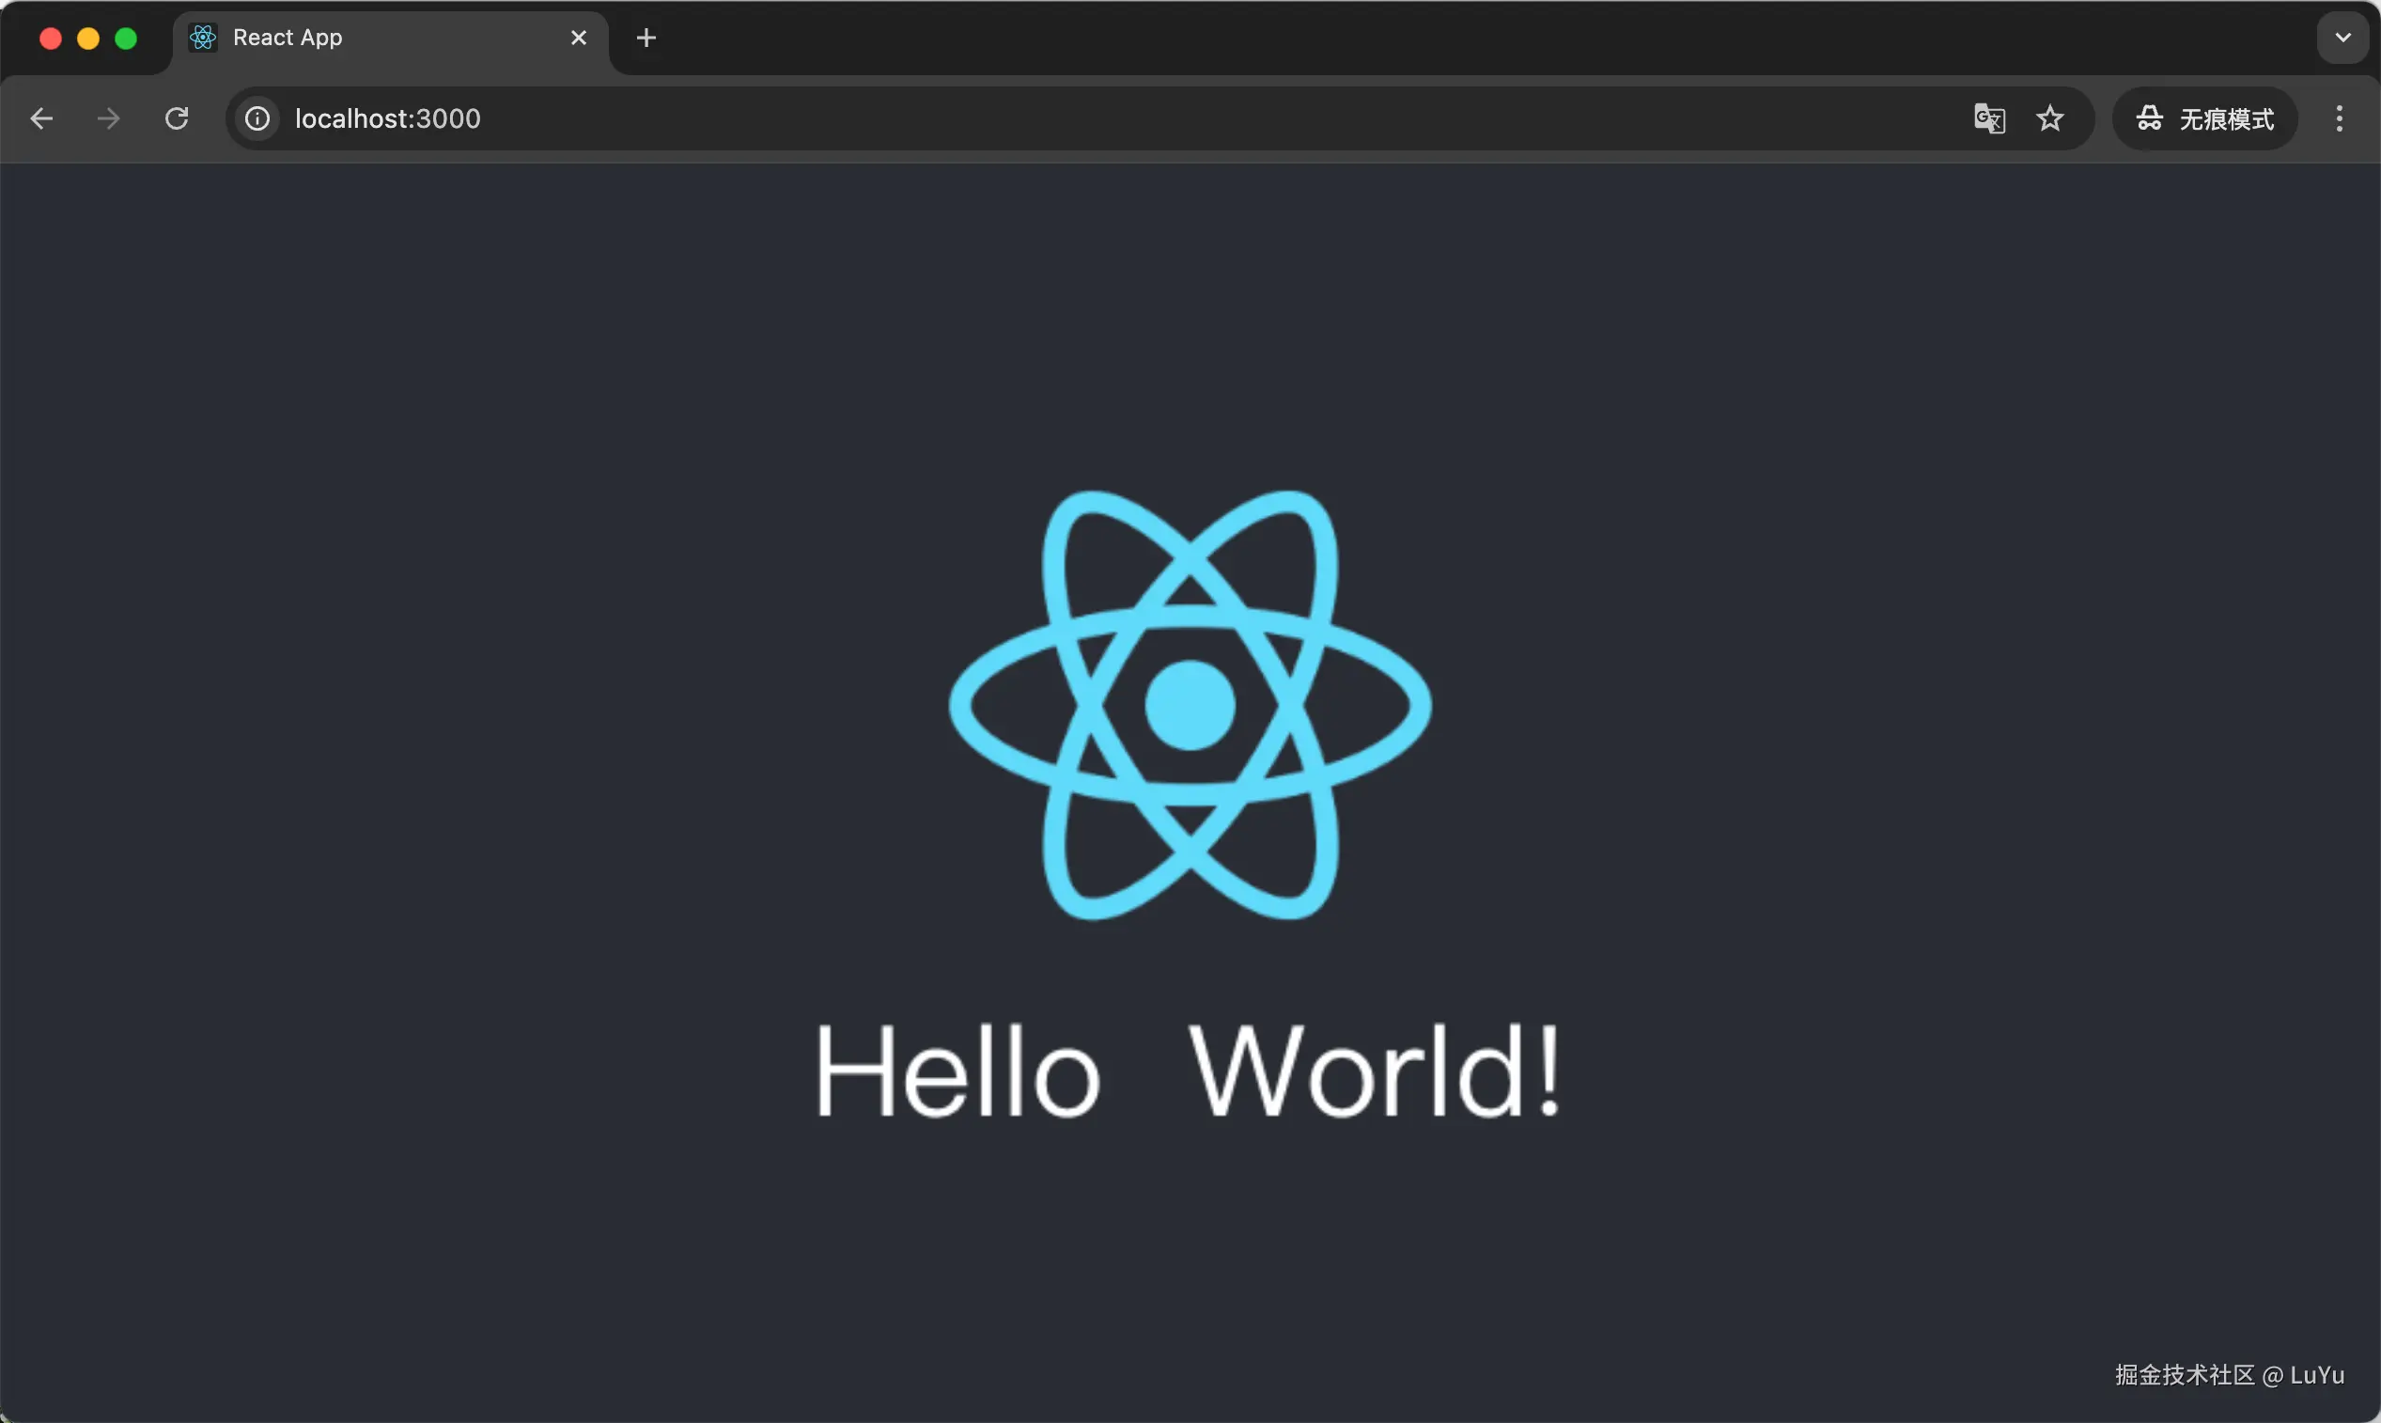Viewport: 2381px width, 1423px height.
Task: Reload the localhost page
Action: tap(177, 117)
